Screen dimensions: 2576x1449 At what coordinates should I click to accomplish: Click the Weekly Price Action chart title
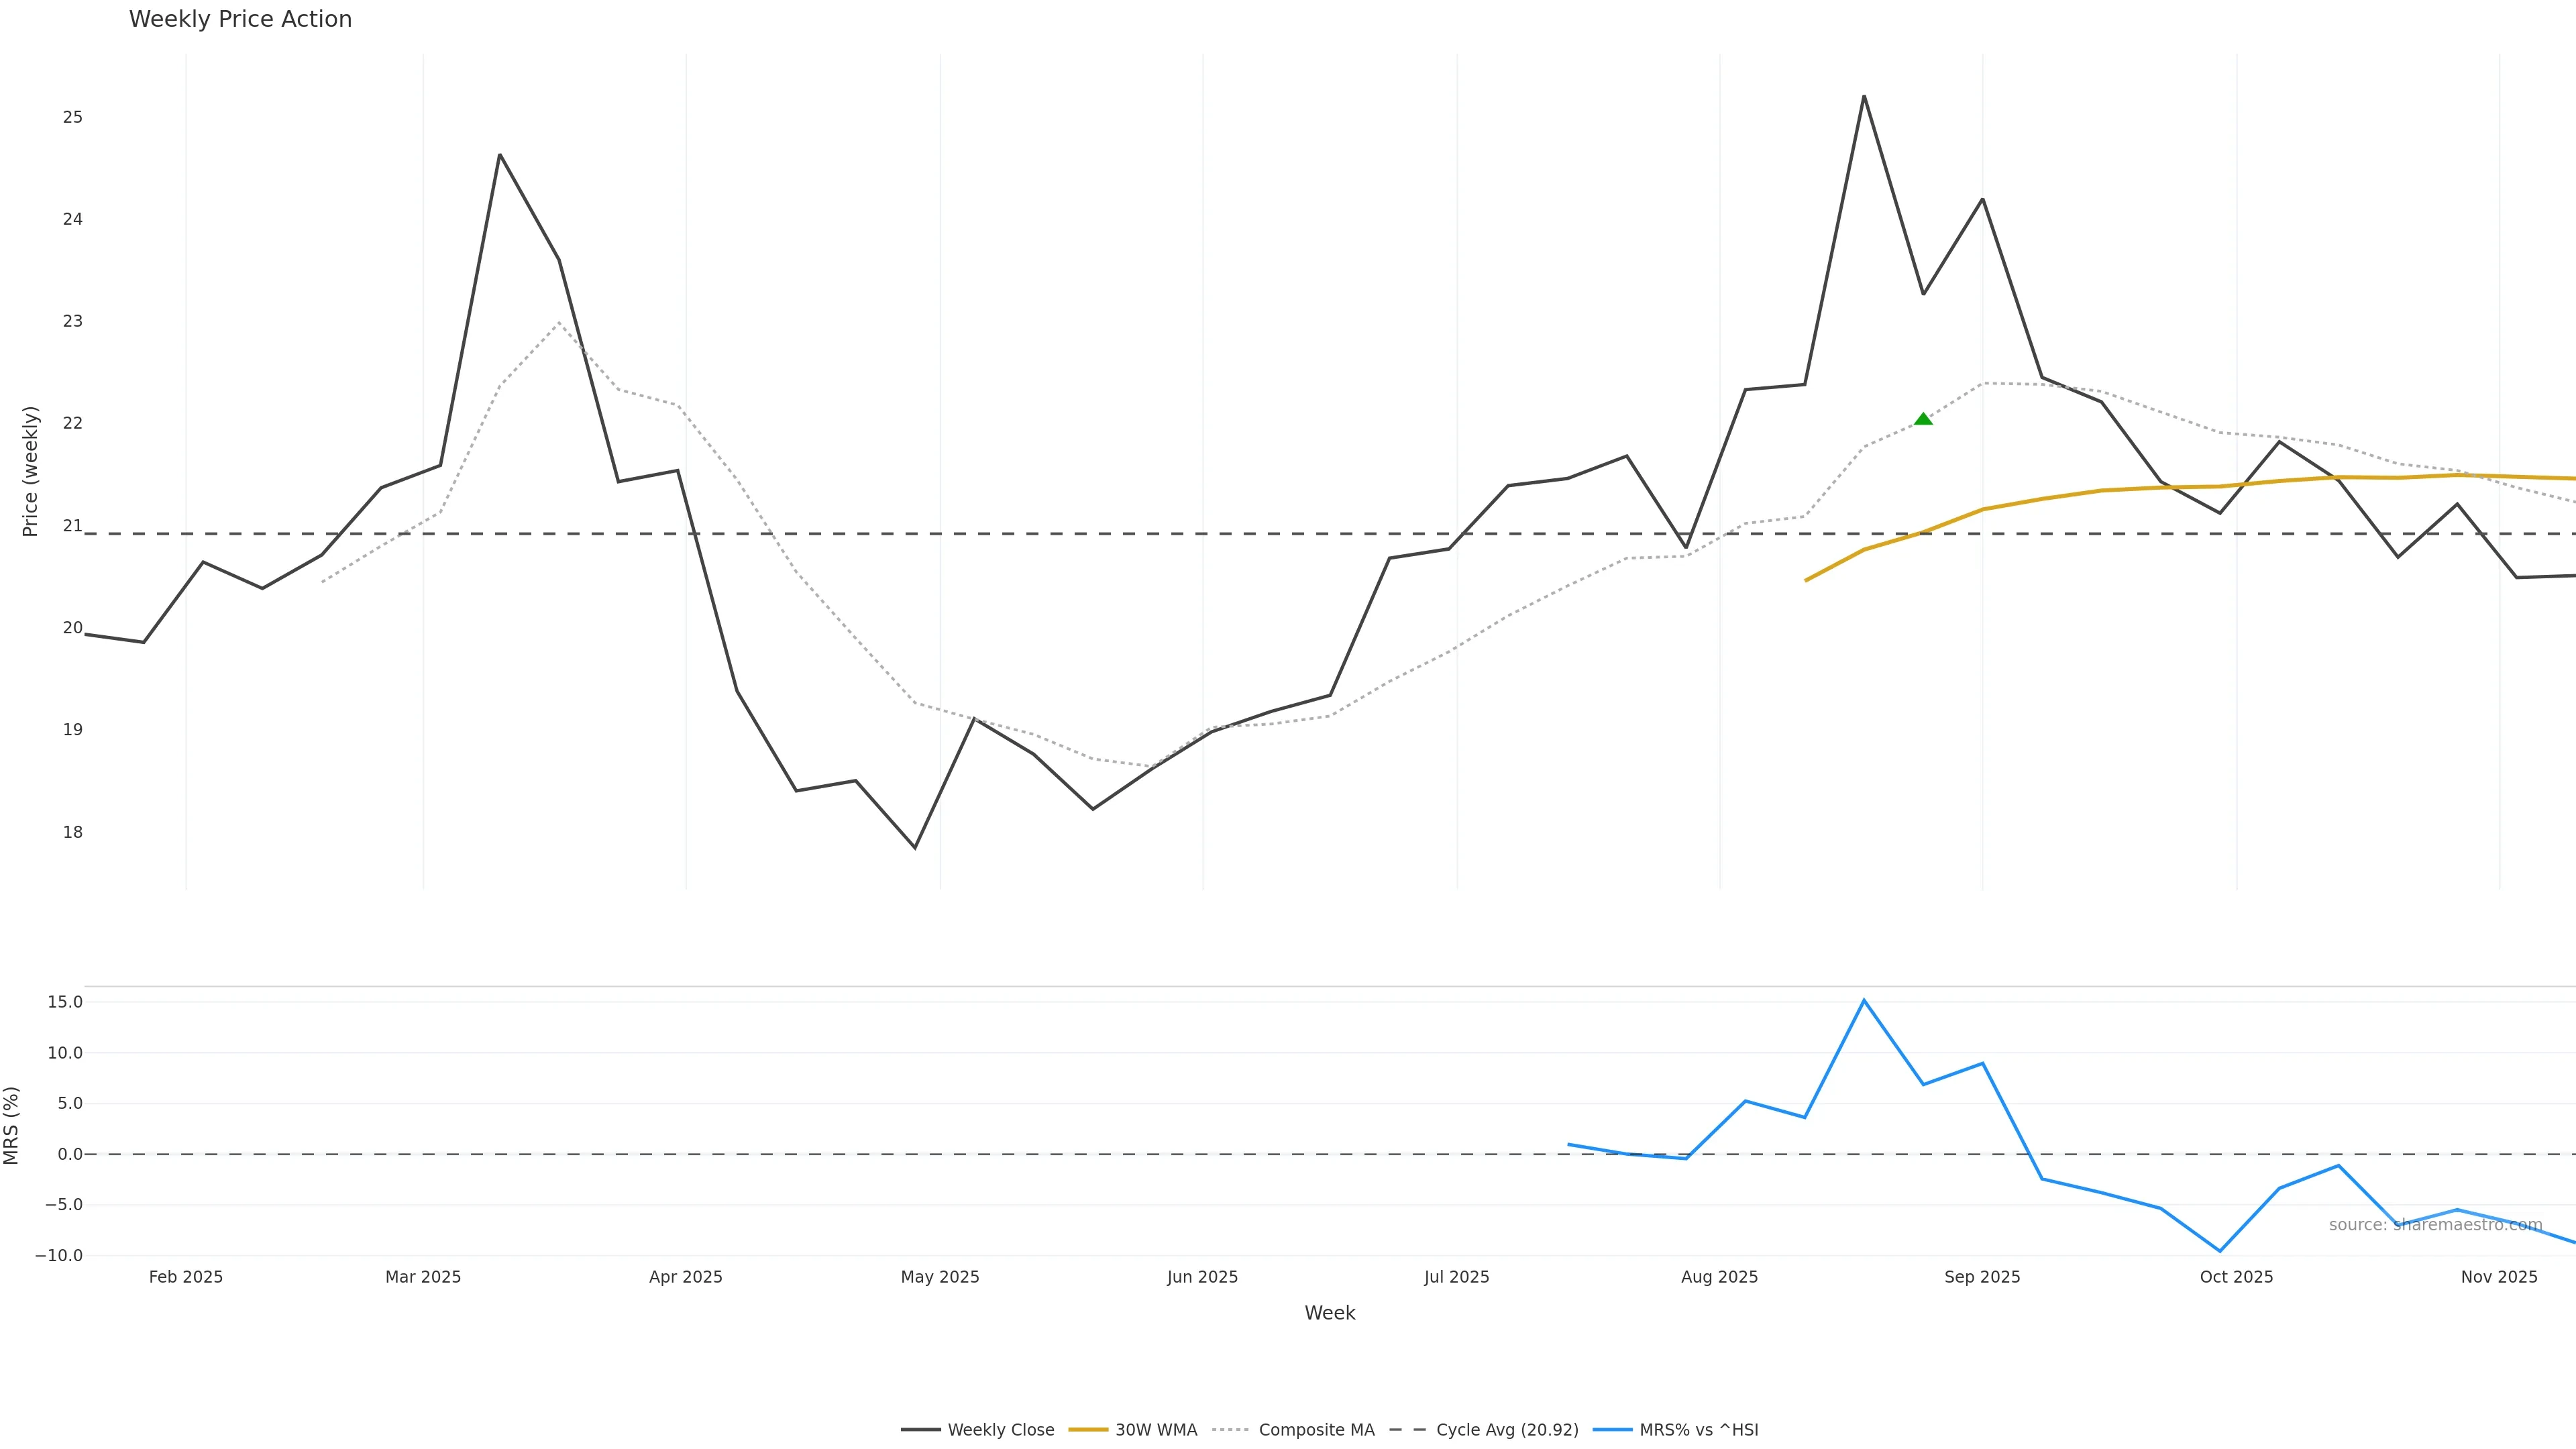(240, 19)
